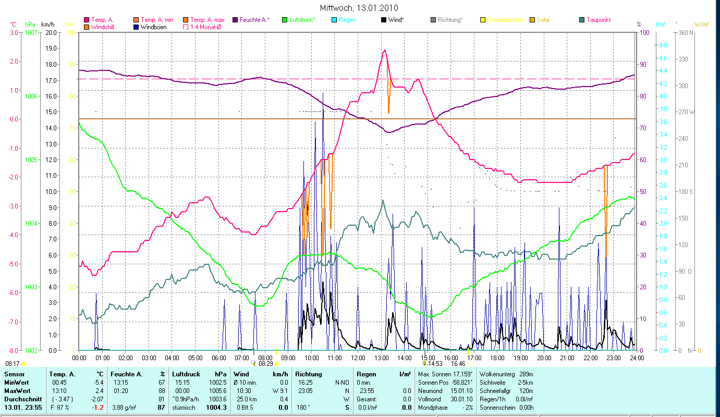Click the black Wind* legend swatch
Image resolution: width=720 pixels, height=417 pixels.
[x=383, y=20]
